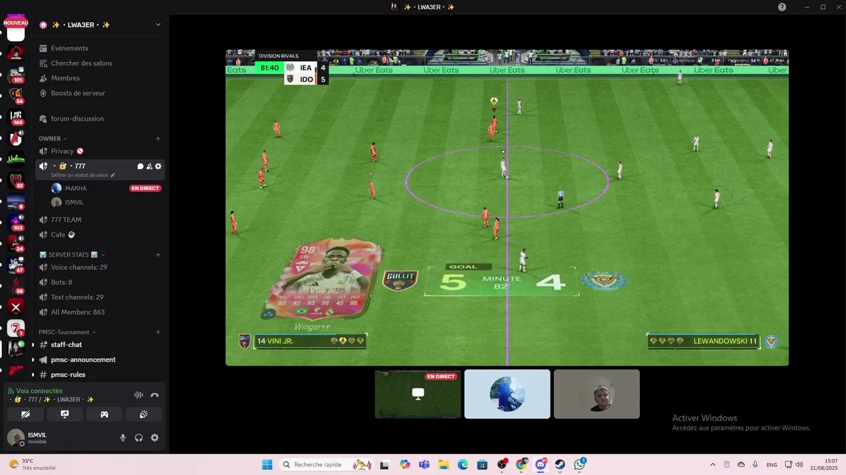Click the Voix connectée status link
Image resolution: width=846 pixels, height=475 pixels.
pos(39,391)
